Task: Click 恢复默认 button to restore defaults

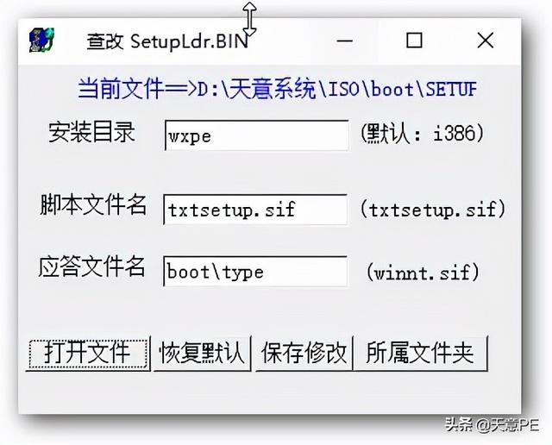Action: [x=202, y=353]
